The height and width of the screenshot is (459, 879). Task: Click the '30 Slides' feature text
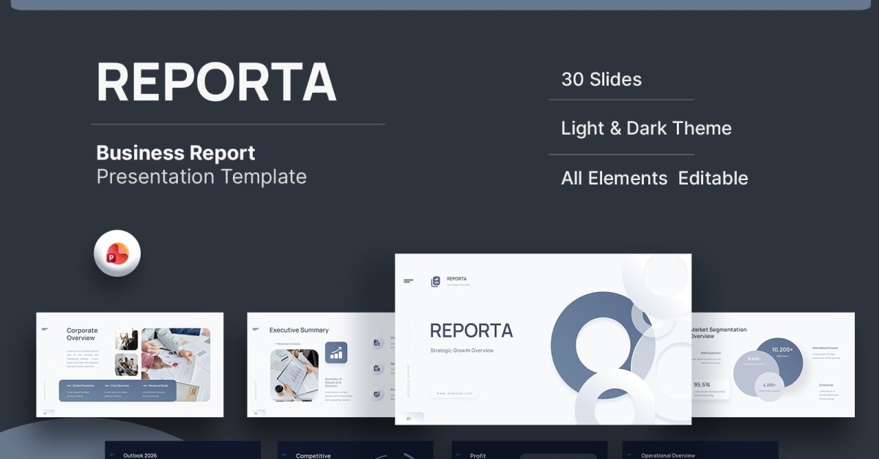pyautogui.click(x=601, y=79)
